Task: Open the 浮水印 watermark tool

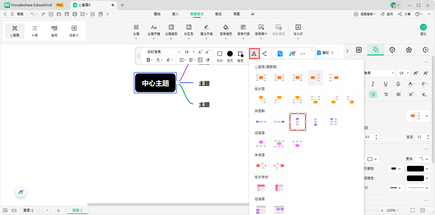Action: point(298,31)
